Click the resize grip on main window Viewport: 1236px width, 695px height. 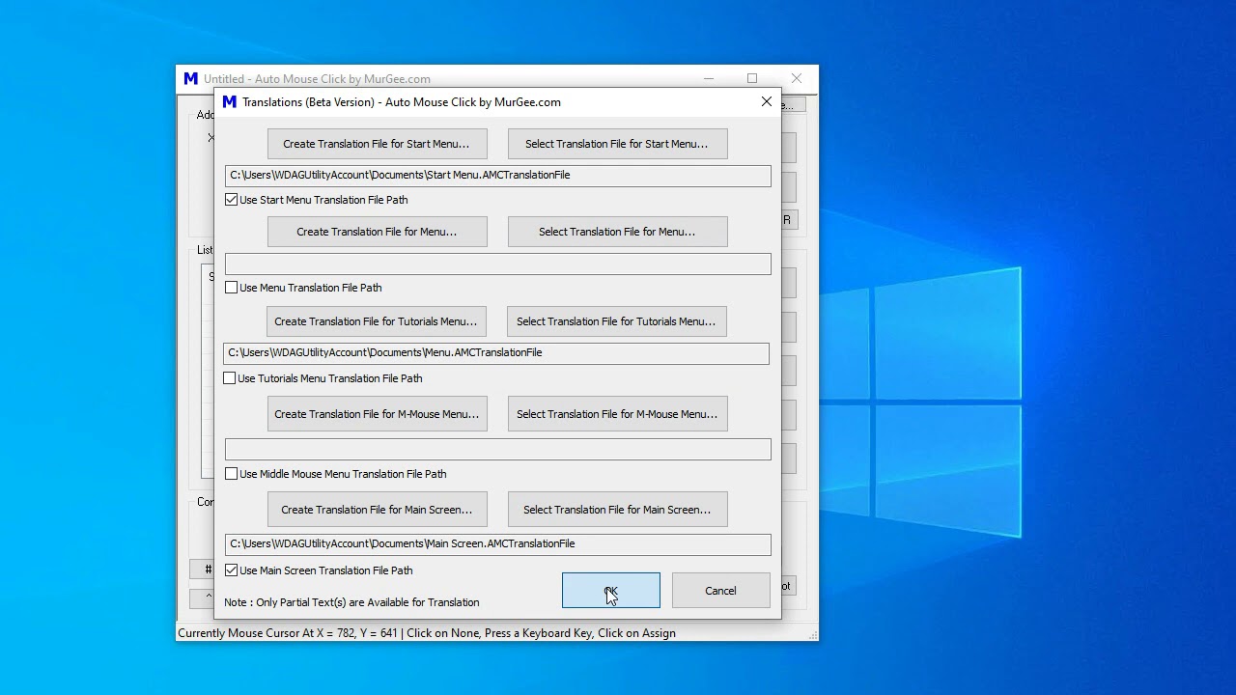[812, 634]
